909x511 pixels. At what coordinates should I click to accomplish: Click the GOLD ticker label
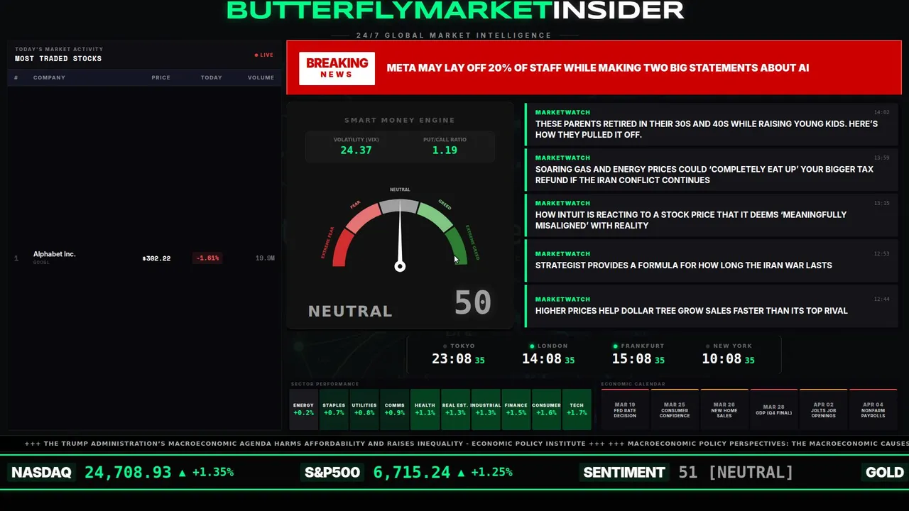pyautogui.click(x=885, y=472)
